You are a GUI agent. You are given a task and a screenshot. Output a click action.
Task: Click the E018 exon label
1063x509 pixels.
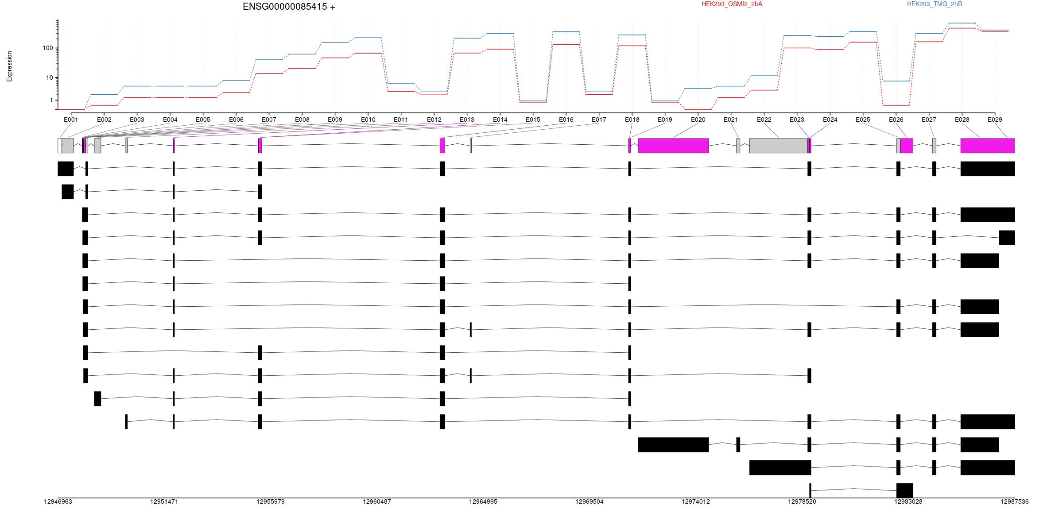coord(632,120)
